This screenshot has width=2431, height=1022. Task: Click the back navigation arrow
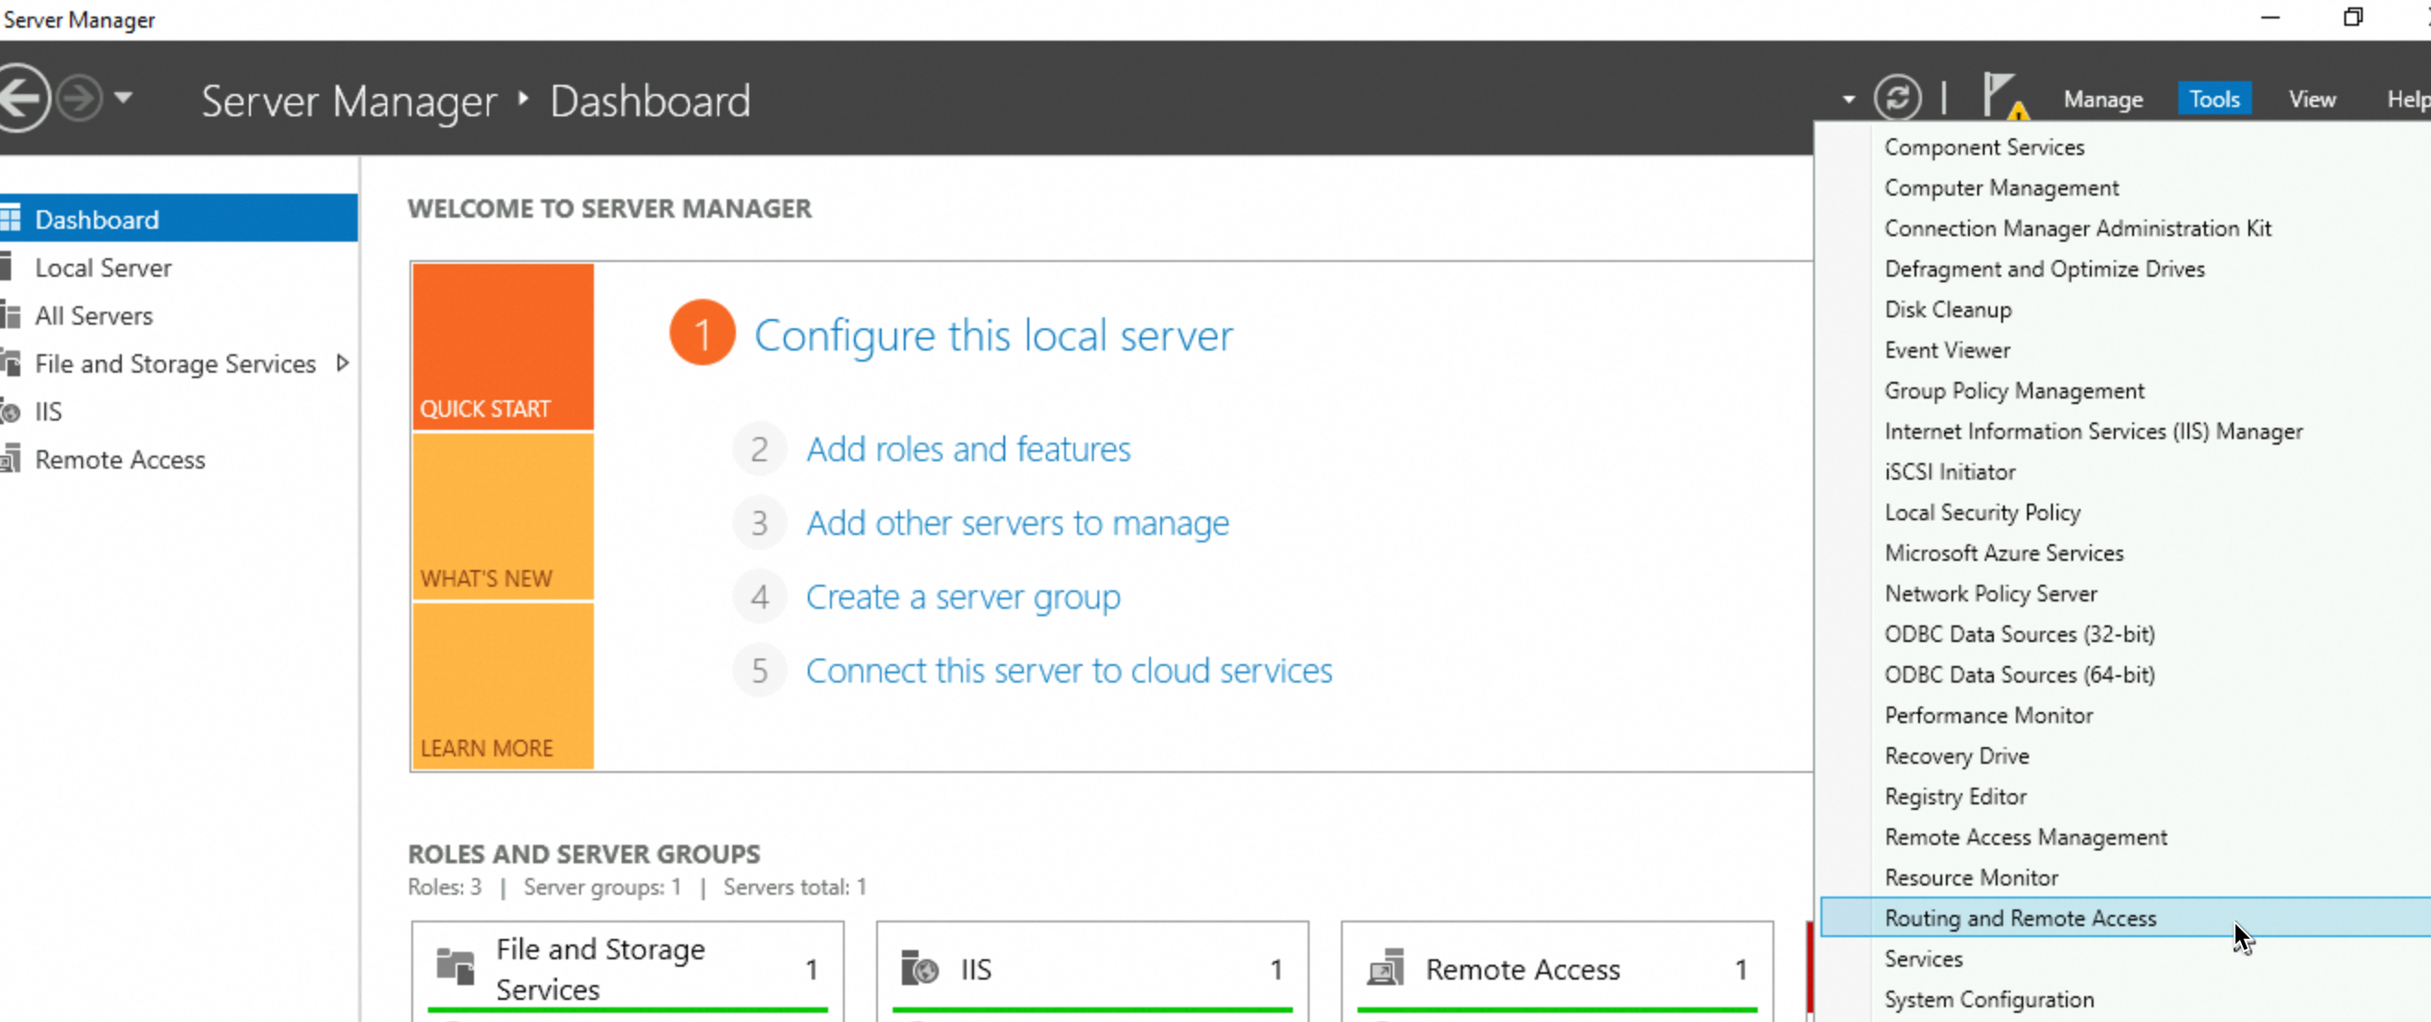21,98
